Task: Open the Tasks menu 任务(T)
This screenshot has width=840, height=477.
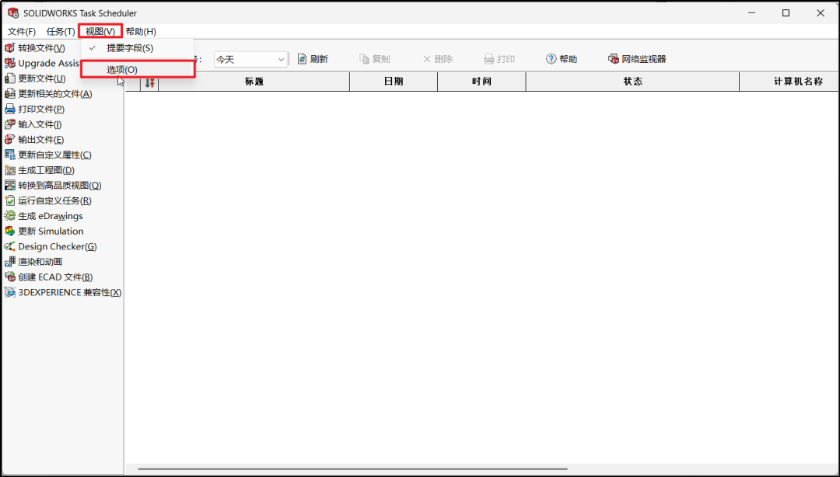Action: point(61,32)
